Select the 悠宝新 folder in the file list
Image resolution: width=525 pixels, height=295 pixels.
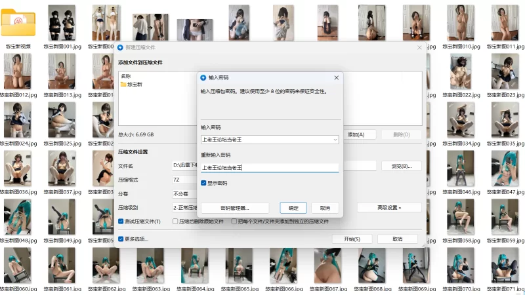point(132,85)
